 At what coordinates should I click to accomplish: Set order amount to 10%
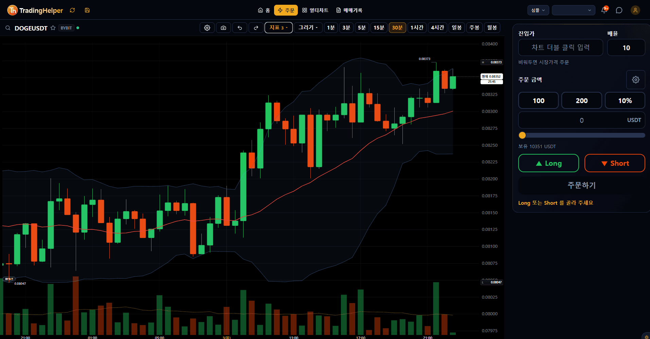(625, 101)
